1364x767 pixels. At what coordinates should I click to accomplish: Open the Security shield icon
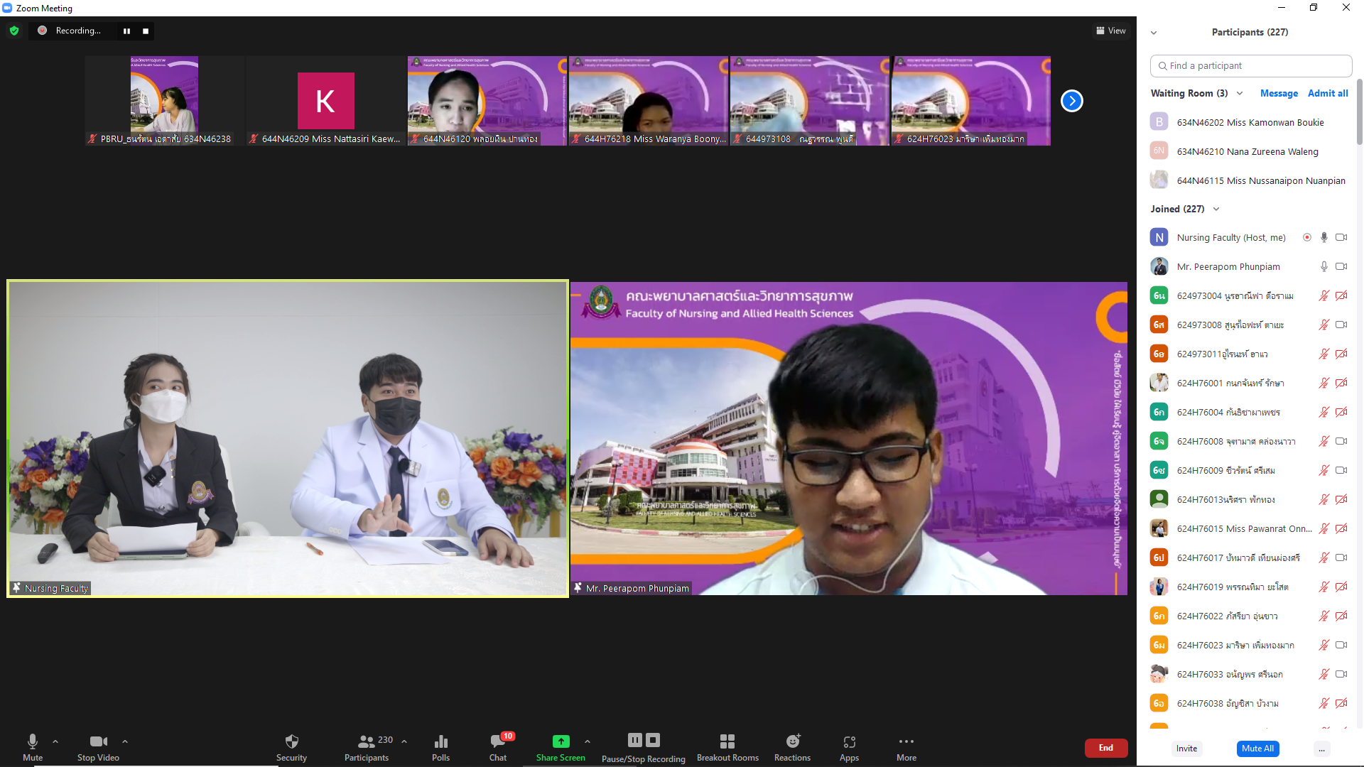tap(291, 741)
